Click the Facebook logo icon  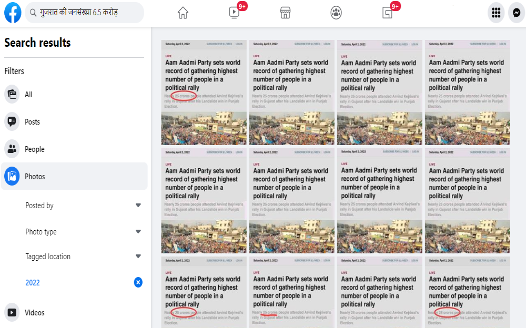[13, 13]
